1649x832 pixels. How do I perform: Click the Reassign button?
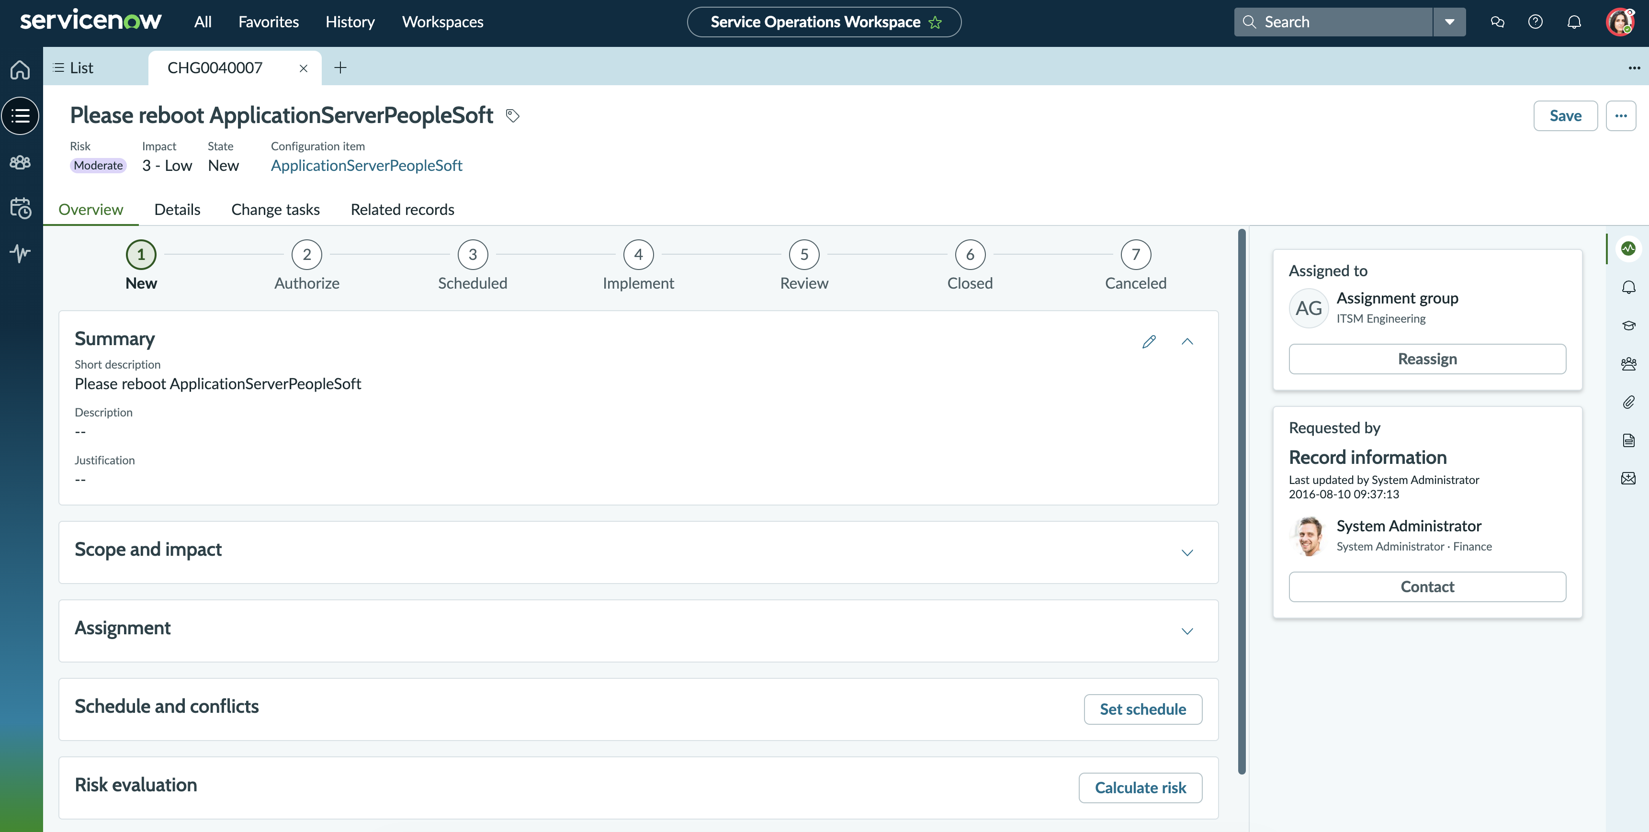1427,359
